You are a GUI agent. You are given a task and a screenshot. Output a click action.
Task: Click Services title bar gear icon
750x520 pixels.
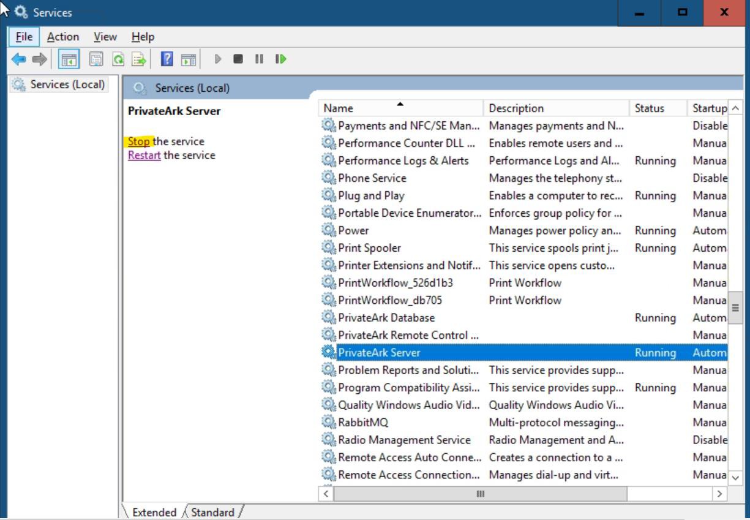(21, 12)
